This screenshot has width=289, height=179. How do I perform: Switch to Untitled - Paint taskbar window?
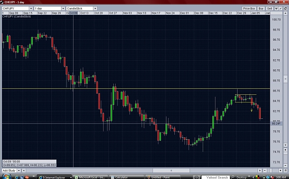pyautogui.click(x=163, y=177)
